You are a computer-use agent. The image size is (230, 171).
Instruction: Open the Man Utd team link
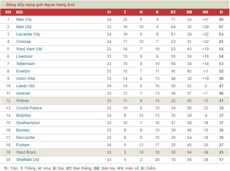(x=24, y=27)
